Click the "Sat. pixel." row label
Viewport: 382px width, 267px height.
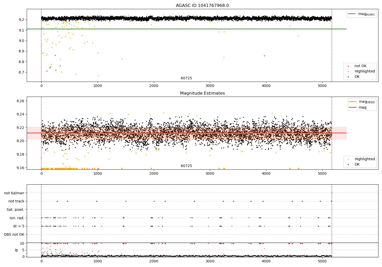click(x=16, y=210)
